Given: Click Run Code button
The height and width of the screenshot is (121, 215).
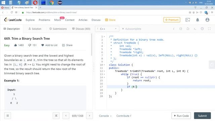Looking at the screenshot, I should click(x=181, y=116).
